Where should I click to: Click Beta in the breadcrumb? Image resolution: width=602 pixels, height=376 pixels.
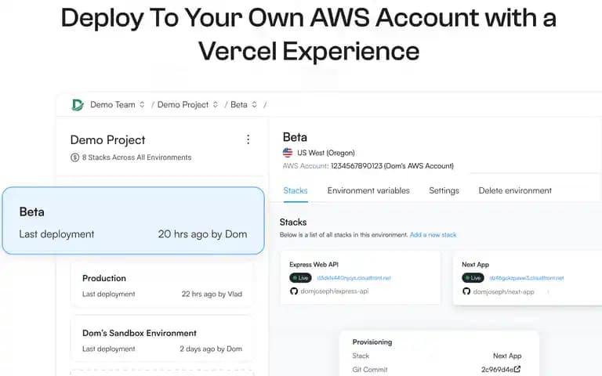(x=239, y=104)
